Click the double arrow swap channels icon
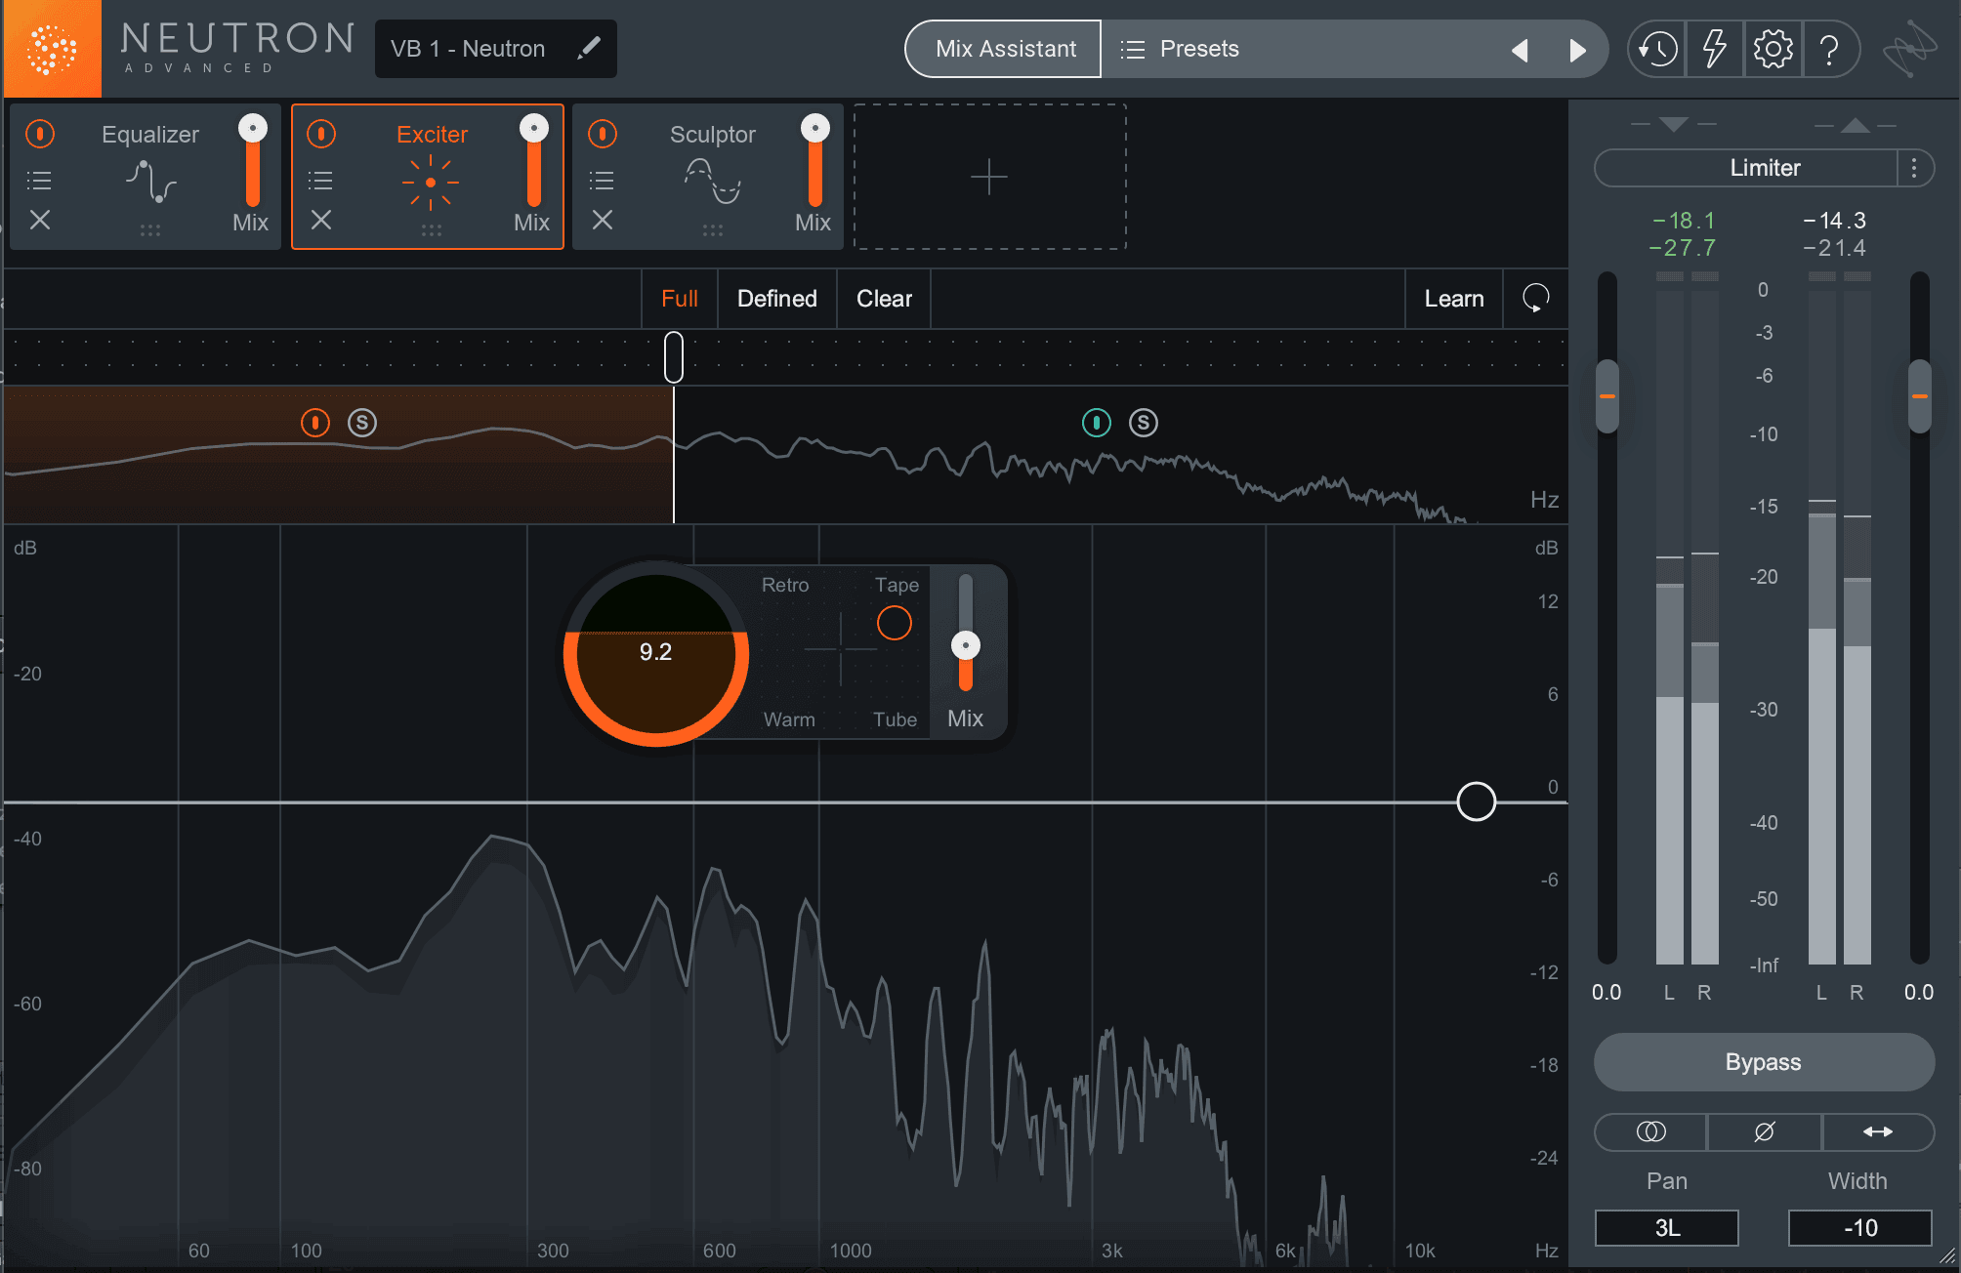The height and width of the screenshot is (1273, 1961). coord(1877,1131)
